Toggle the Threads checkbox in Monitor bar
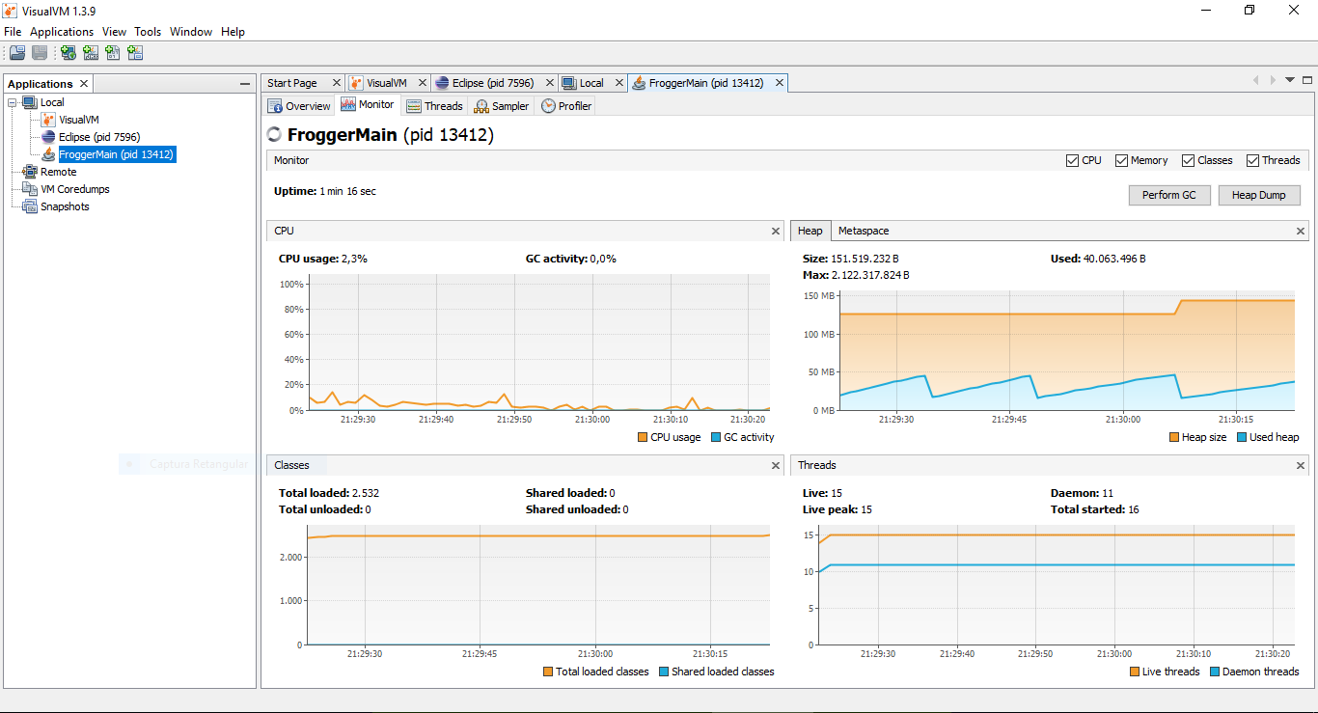The image size is (1318, 713). (1252, 161)
